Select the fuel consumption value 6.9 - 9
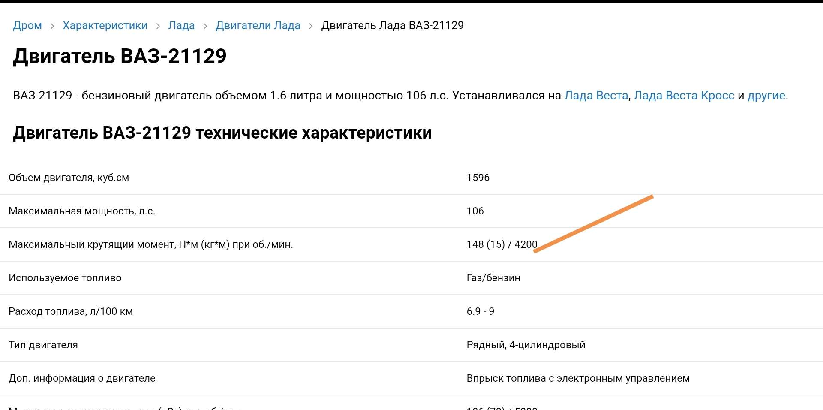The height and width of the screenshot is (410, 823). coord(480,311)
